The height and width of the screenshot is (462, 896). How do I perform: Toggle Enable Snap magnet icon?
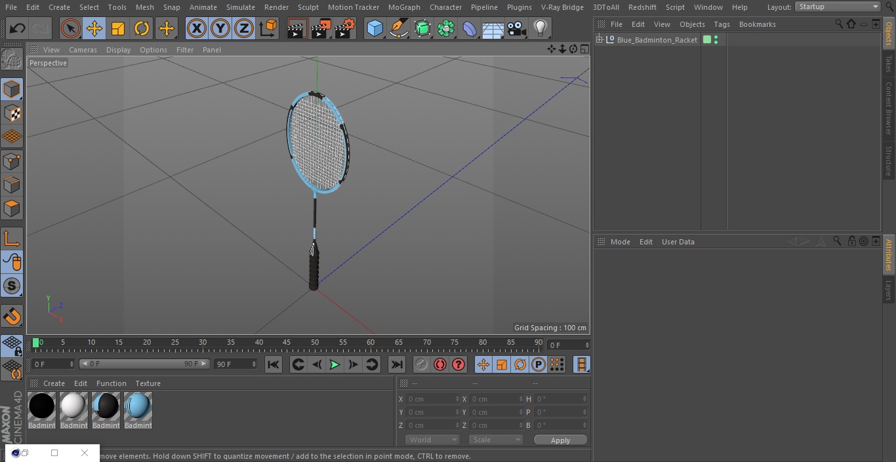tap(12, 316)
